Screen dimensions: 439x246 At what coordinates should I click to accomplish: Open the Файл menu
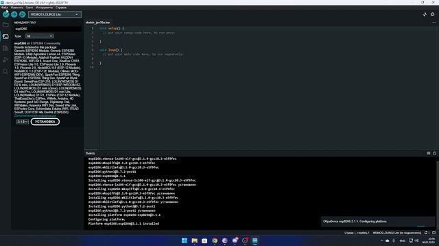(5, 8)
